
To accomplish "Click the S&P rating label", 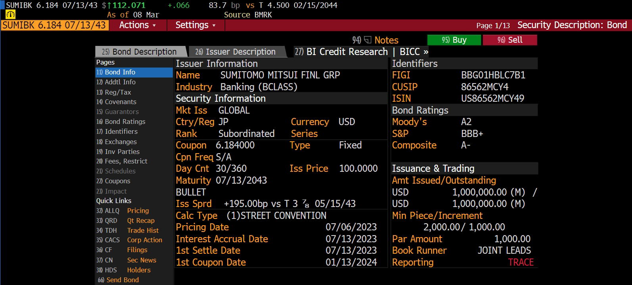I will 400,134.
